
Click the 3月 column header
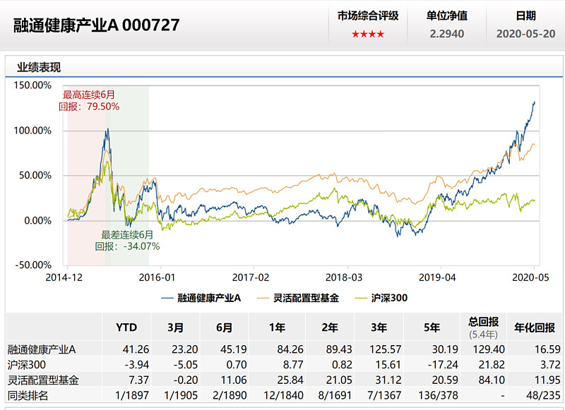point(175,327)
